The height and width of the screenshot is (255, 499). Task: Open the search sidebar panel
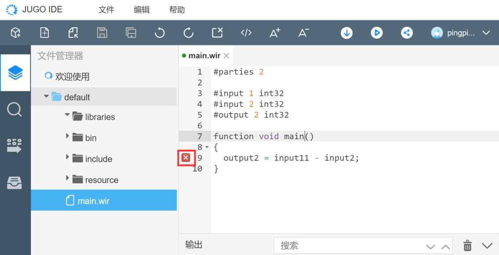pos(15,109)
